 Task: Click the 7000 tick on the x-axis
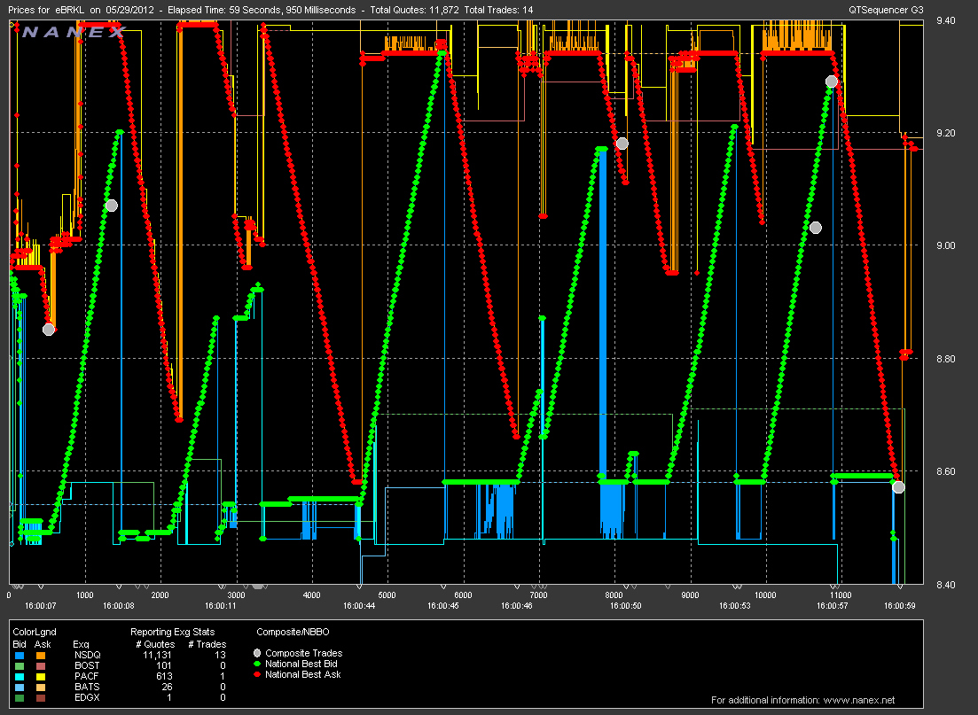538,595
